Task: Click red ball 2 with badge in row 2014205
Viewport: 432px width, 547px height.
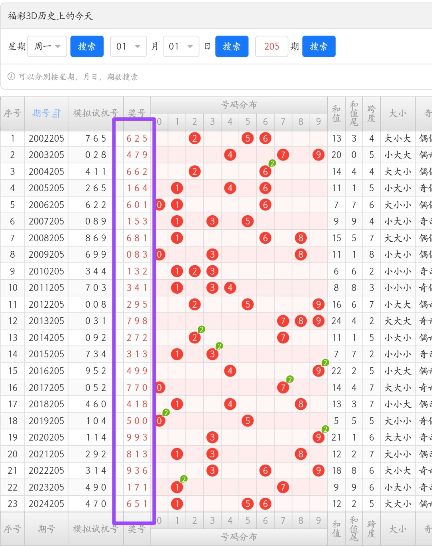Action: click(x=194, y=338)
